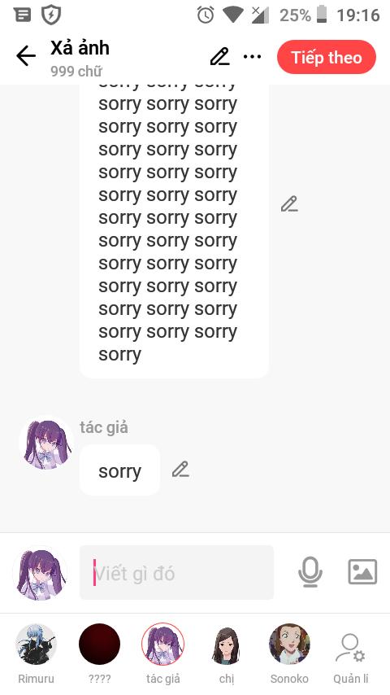Viewport: 390px width, 695px height.
Task: Tap tác giả avatar beside the message
Action: tap(45, 443)
